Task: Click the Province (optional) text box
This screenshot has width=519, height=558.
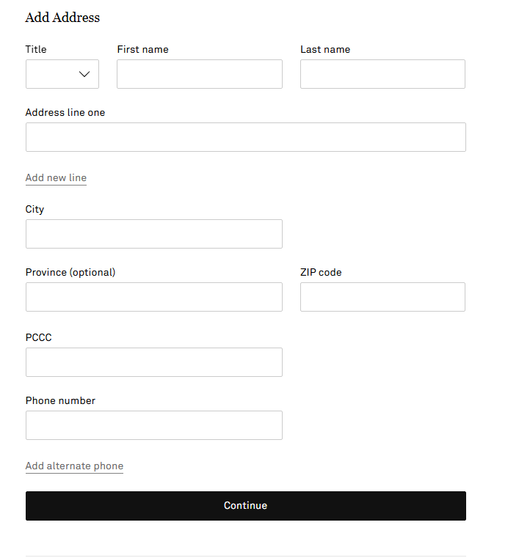Action: (153, 297)
